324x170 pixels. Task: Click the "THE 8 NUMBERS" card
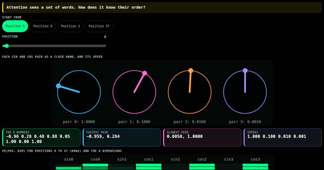(41, 137)
